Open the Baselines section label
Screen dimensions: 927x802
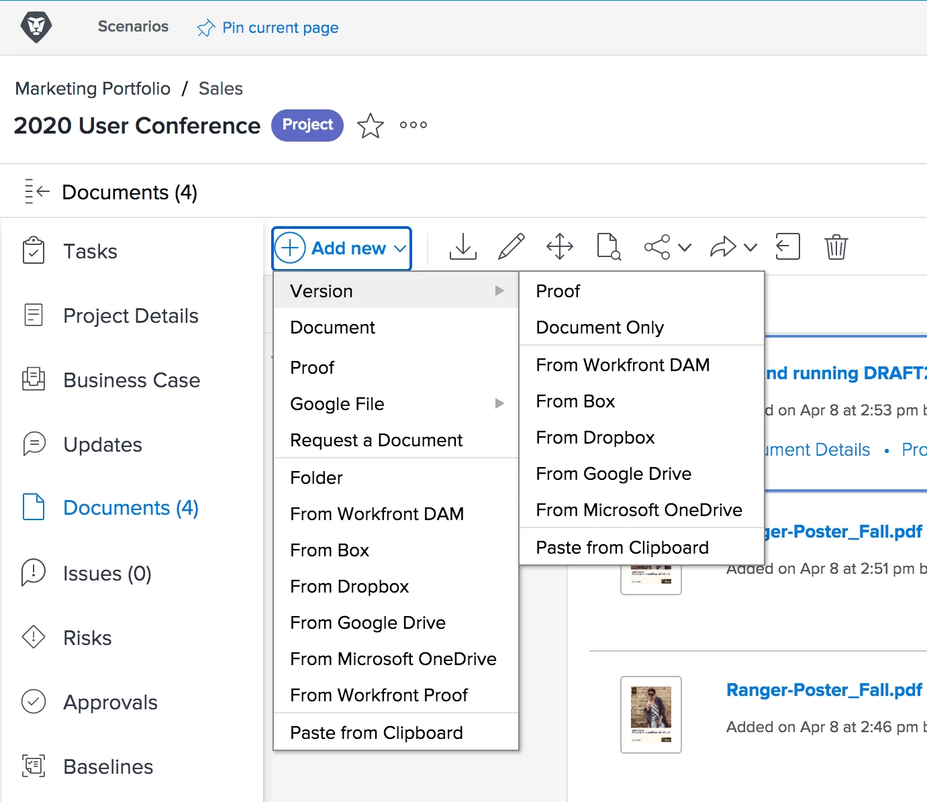(x=108, y=766)
